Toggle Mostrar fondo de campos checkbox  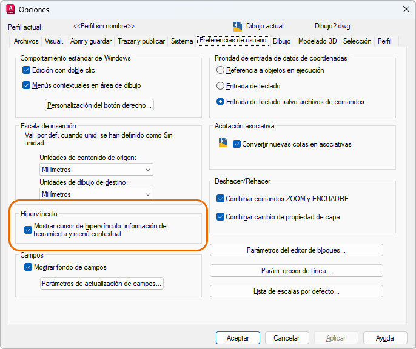click(27, 267)
